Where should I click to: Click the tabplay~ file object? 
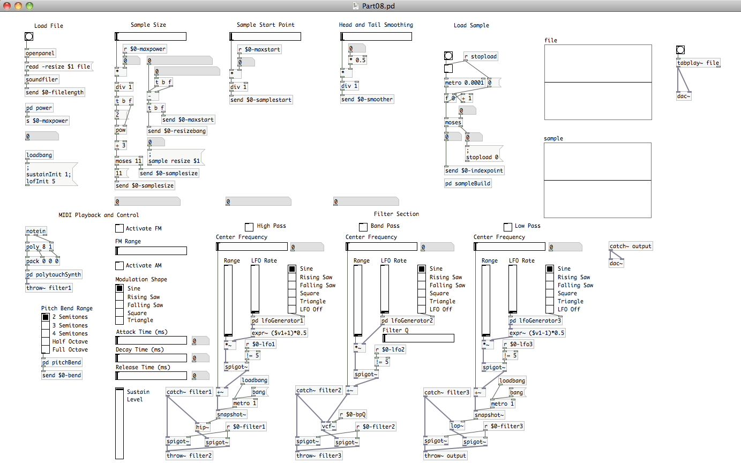(699, 63)
